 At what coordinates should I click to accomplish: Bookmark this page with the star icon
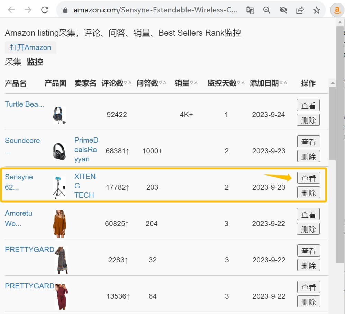[316, 10]
